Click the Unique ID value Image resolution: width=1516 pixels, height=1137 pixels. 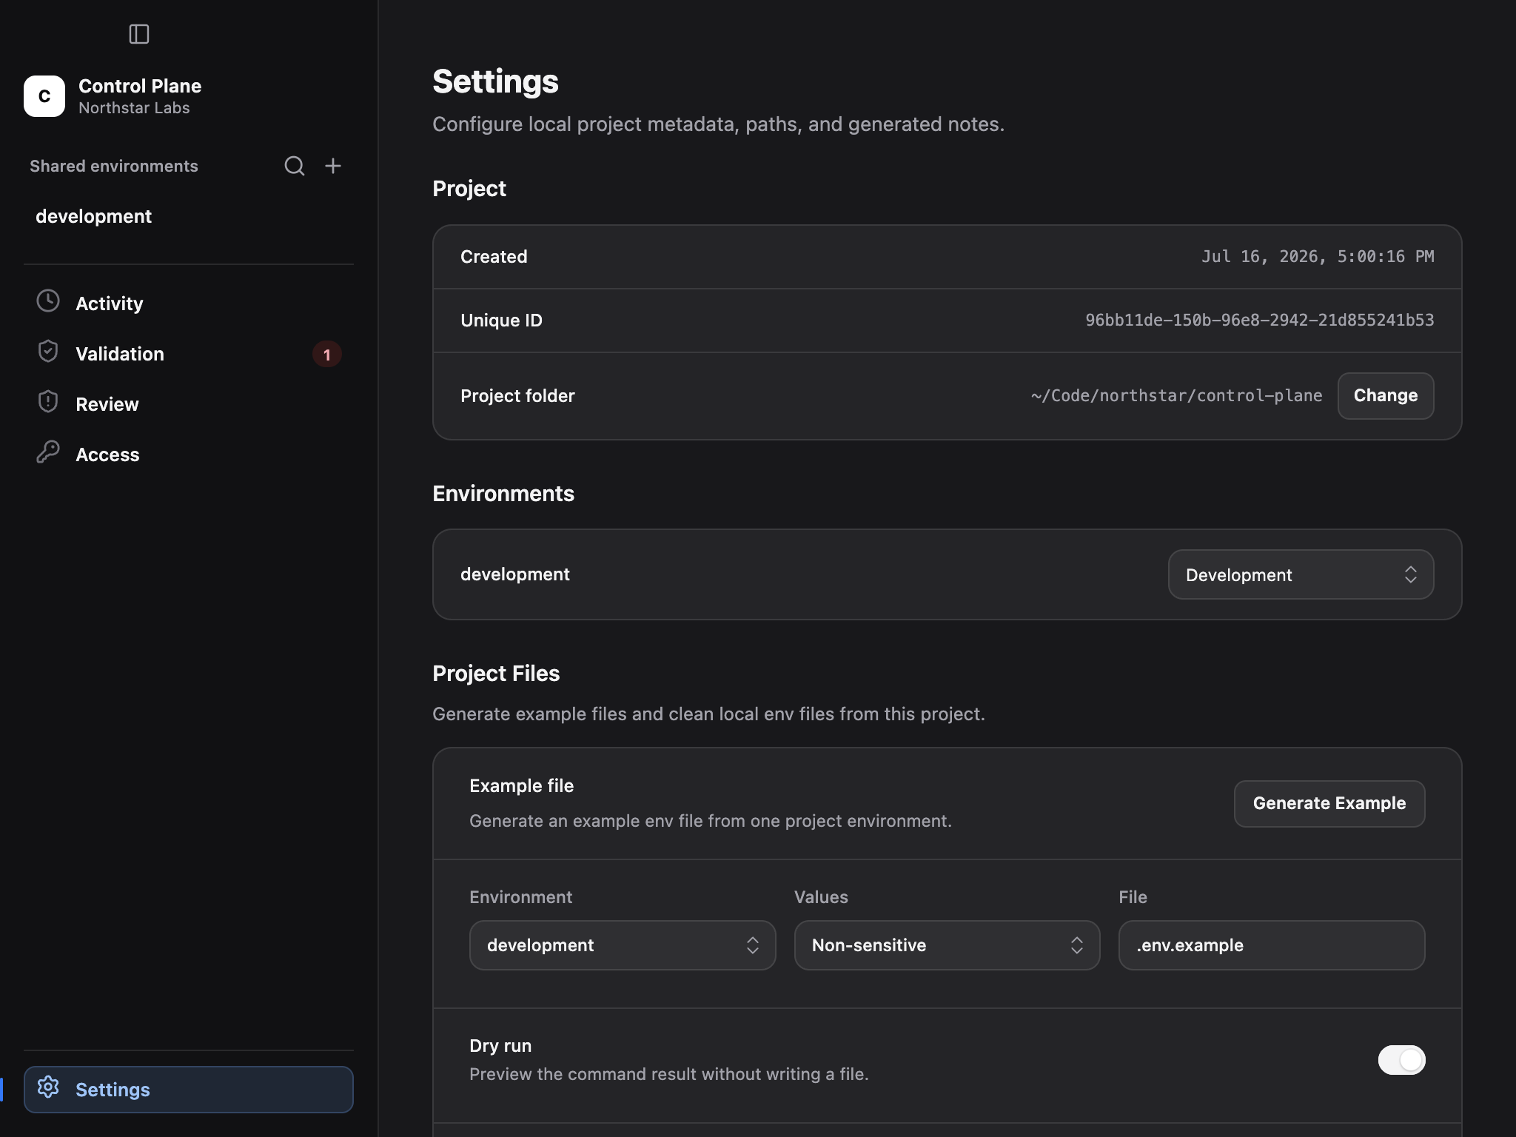click(x=1259, y=321)
